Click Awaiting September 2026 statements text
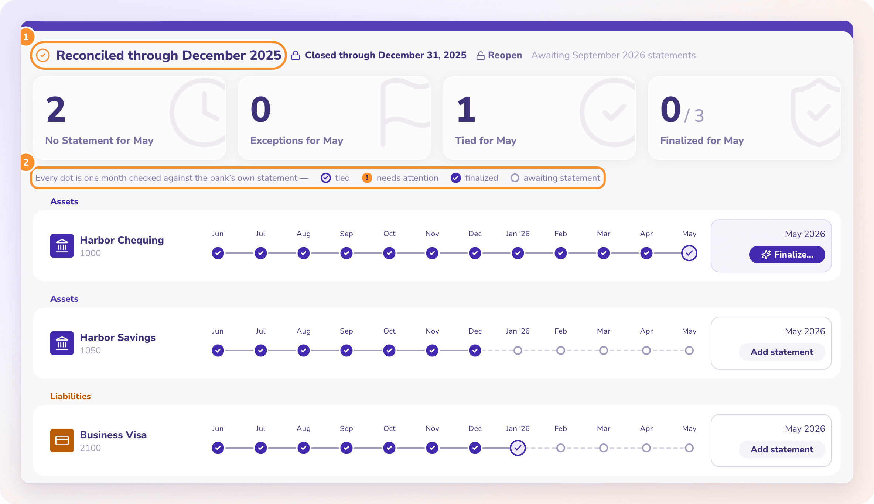Screen dimensions: 874x504 614,55
